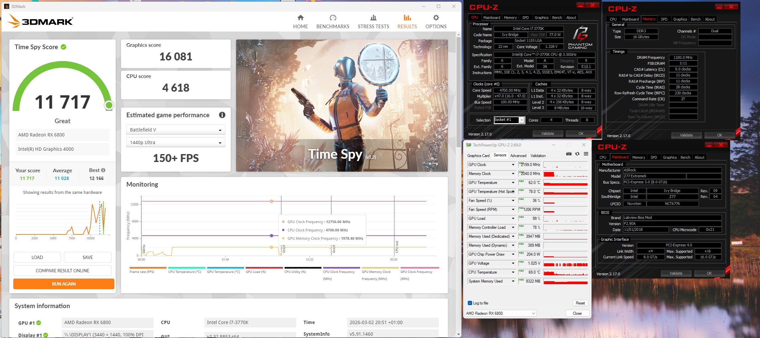Toggle the CPU Temperature (°C) legend item
The height and width of the screenshot is (338, 760).
point(187,270)
